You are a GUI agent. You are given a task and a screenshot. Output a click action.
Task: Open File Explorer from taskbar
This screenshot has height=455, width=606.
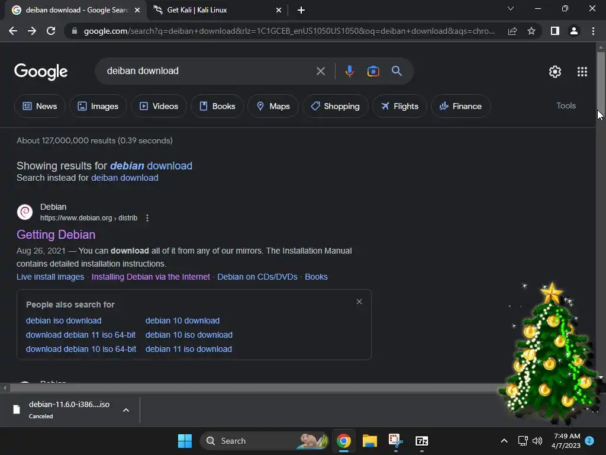click(x=369, y=441)
